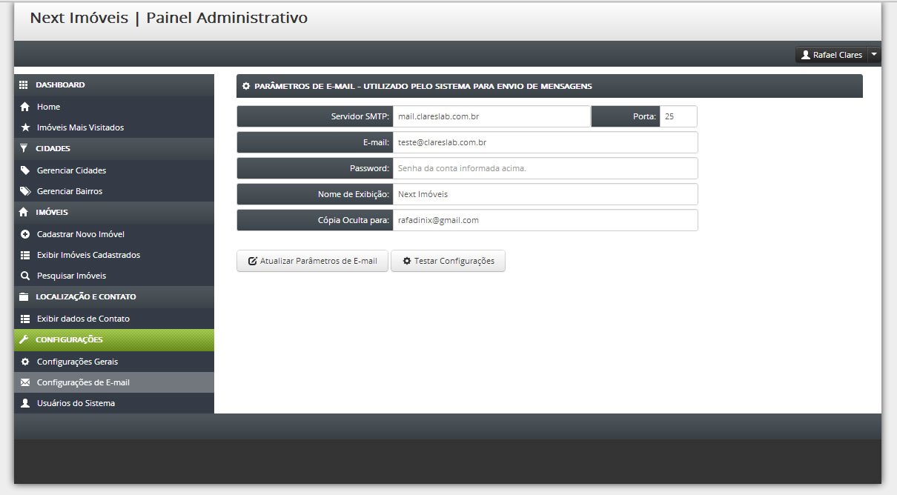Click the star icon beside Imóveis Mais Visitados
The width and height of the screenshot is (897, 495).
(x=24, y=127)
